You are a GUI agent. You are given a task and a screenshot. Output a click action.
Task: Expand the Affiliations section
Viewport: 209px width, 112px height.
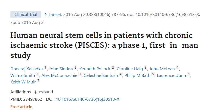pos(43,92)
